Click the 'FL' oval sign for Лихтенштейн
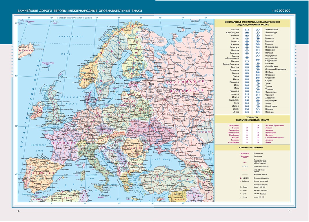This screenshot has height=222, width=309. (257, 30)
